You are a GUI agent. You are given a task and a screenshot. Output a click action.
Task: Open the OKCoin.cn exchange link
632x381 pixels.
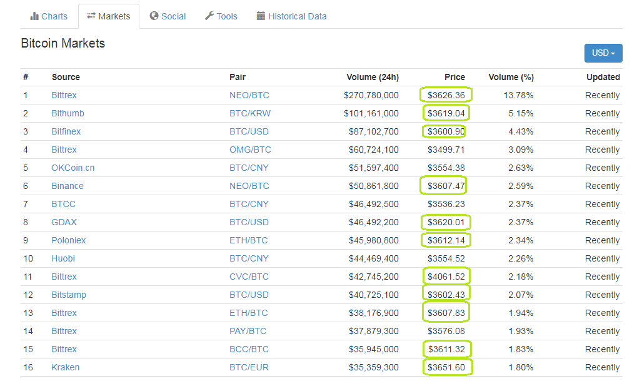coord(73,168)
